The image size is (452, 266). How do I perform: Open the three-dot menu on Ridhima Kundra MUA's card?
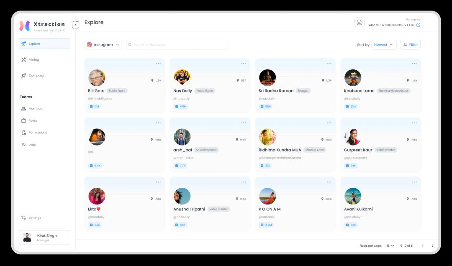(x=329, y=123)
